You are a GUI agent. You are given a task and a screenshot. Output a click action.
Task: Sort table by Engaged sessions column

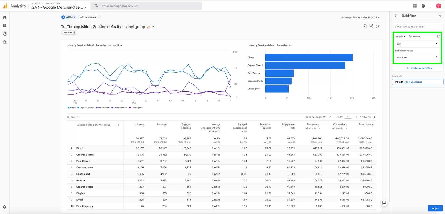click(186, 126)
